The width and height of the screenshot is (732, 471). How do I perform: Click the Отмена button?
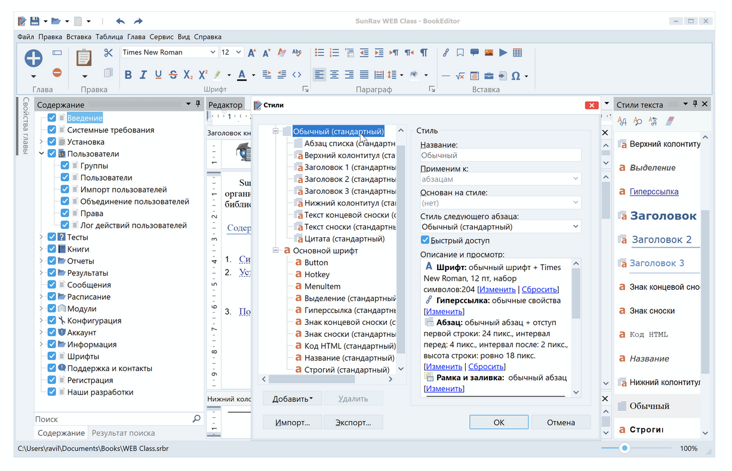pyautogui.click(x=561, y=422)
